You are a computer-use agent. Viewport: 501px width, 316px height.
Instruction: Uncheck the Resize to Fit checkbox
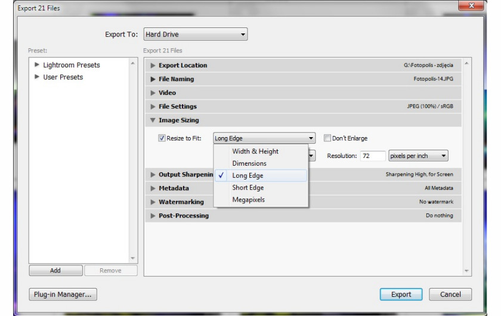162,138
